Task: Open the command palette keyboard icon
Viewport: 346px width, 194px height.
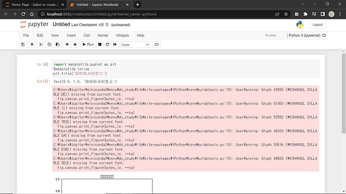Action: tap(156, 45)
